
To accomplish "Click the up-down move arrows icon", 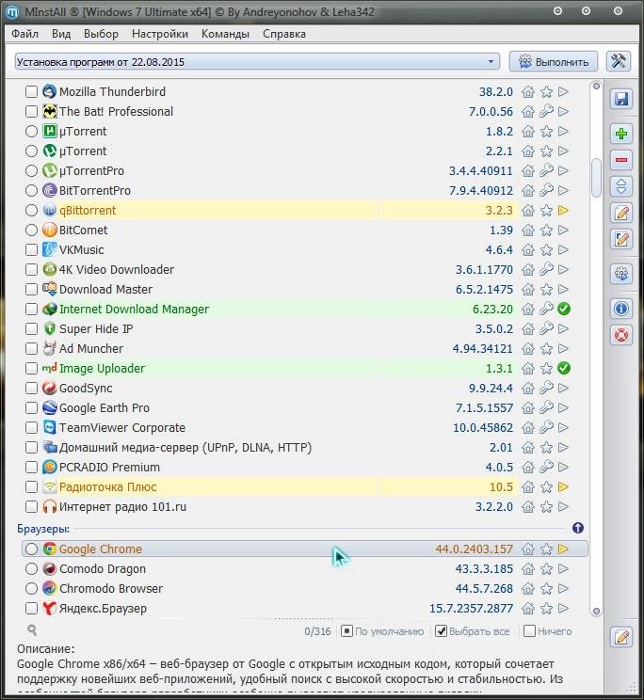I will pos(621,186).
